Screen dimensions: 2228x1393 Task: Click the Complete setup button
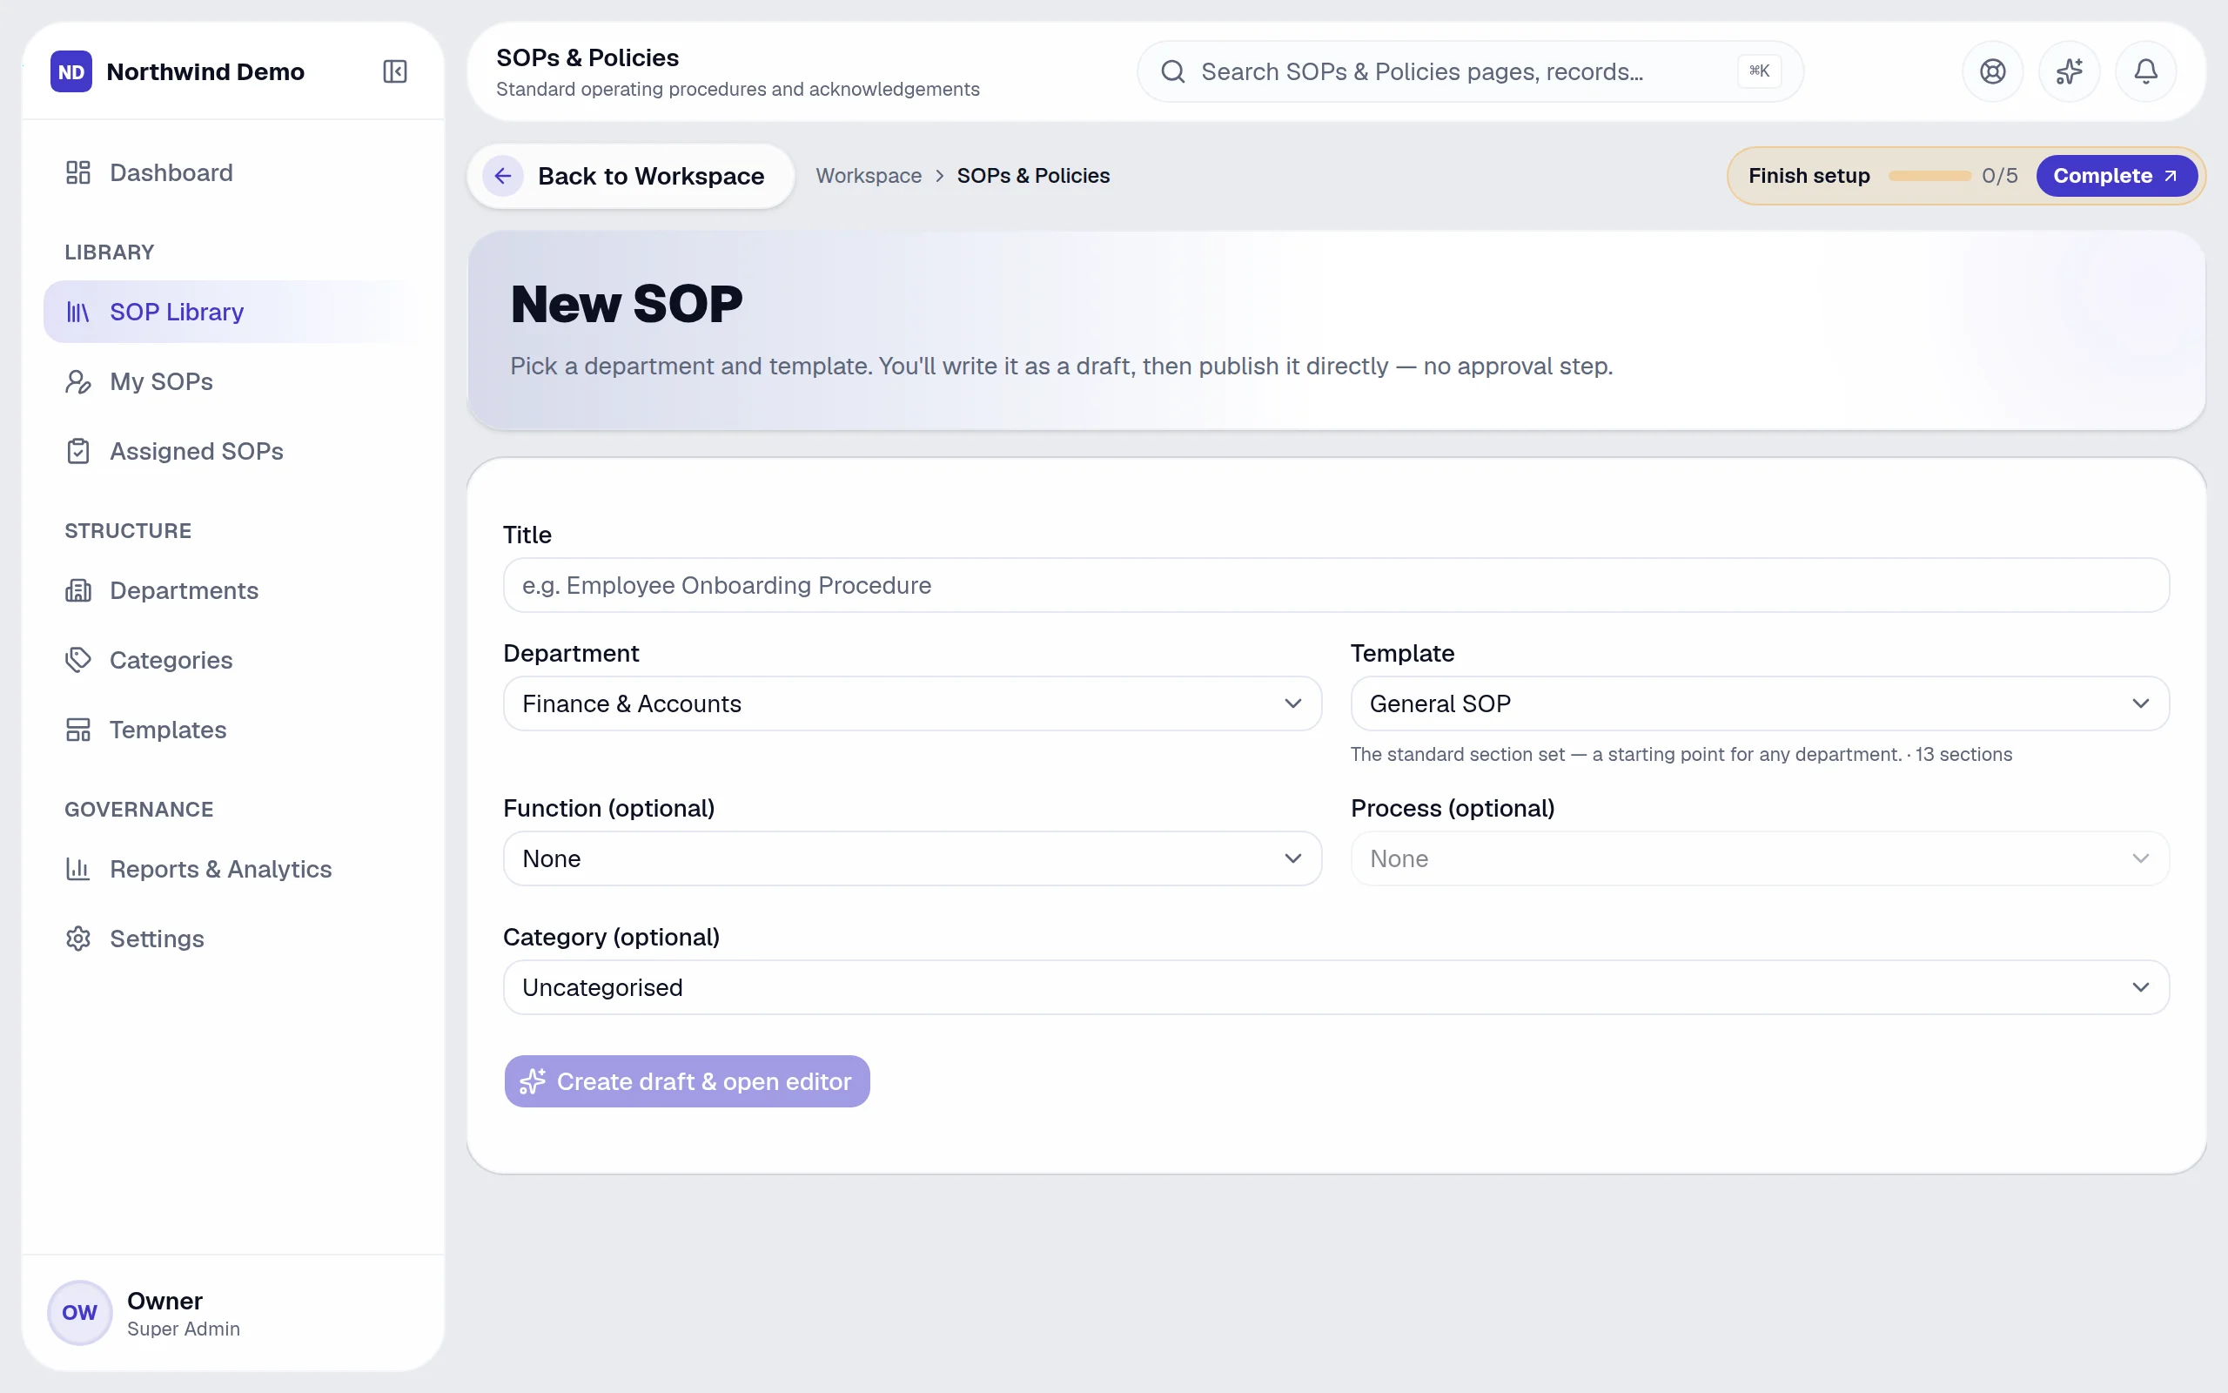pyautogui.click(x=2116, y=176)
